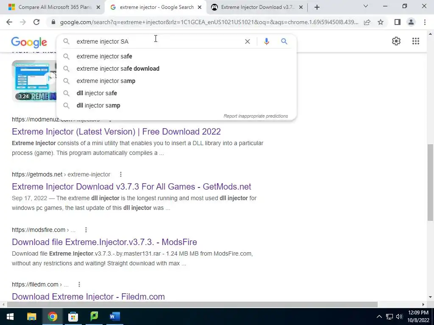This screenshot has height=325, width=434.
Task: View site information via lock icon
Action: pyautogui.click(x=53, y=22)
